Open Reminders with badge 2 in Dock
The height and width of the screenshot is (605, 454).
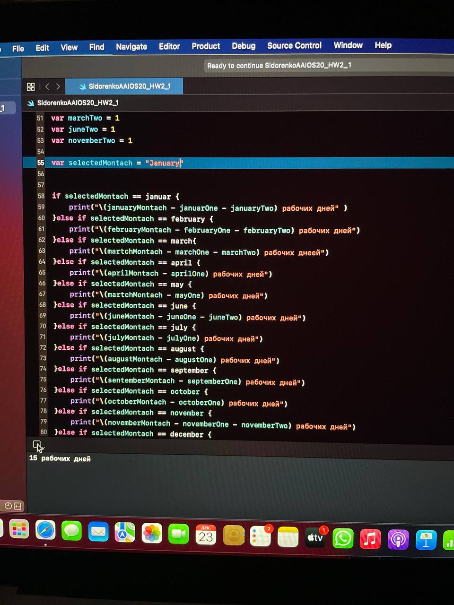click(261, 536)
